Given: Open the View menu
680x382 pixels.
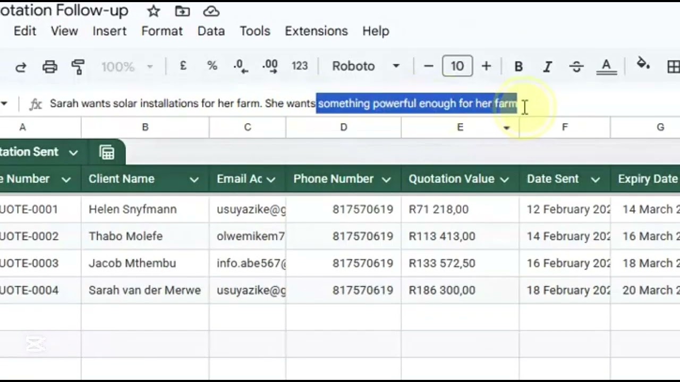Looking at the screenshot, I should pos(64,31).
